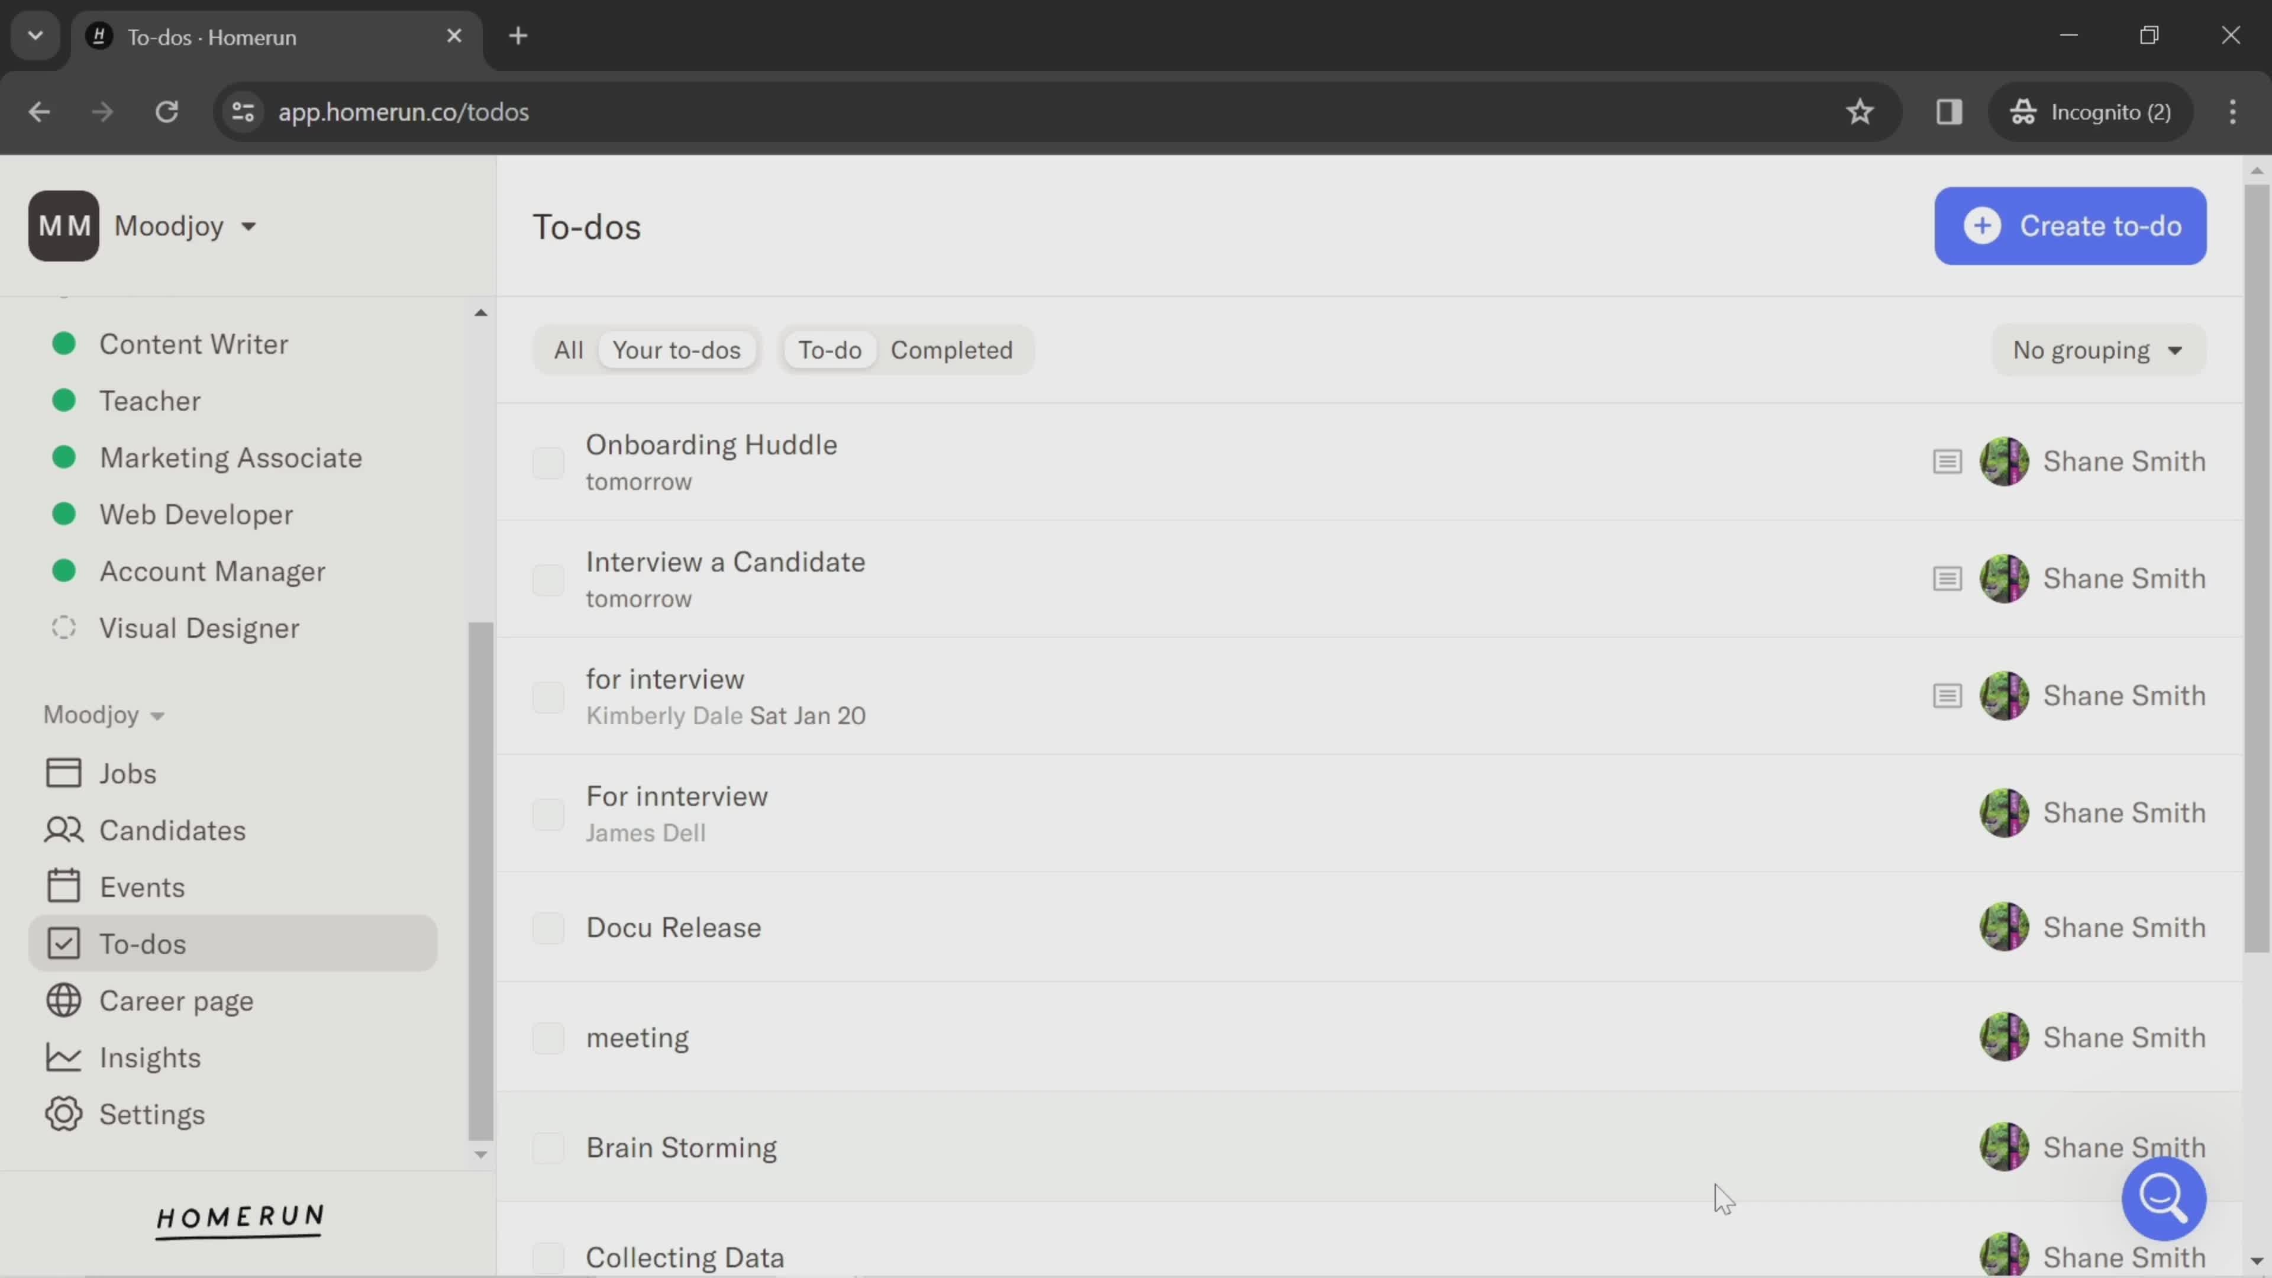Image resolution: width=2272 pixels, height=1278 pixels.
Task: Click the draft status circle for Visual Designer
Action: point(63,628)
